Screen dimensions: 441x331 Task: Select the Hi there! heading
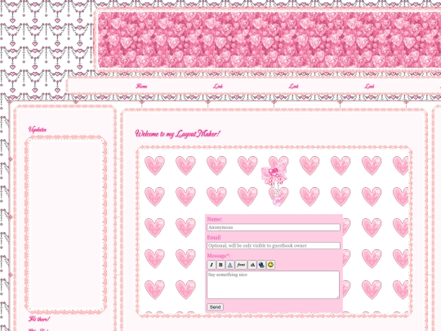(39, 319)
